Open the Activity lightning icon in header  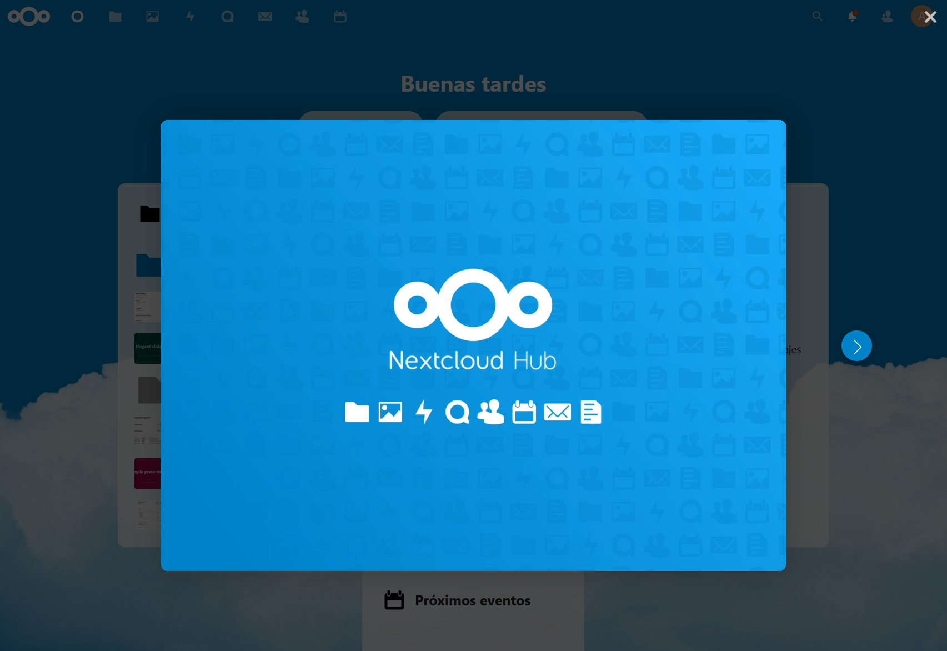click(x=190, y=17)
